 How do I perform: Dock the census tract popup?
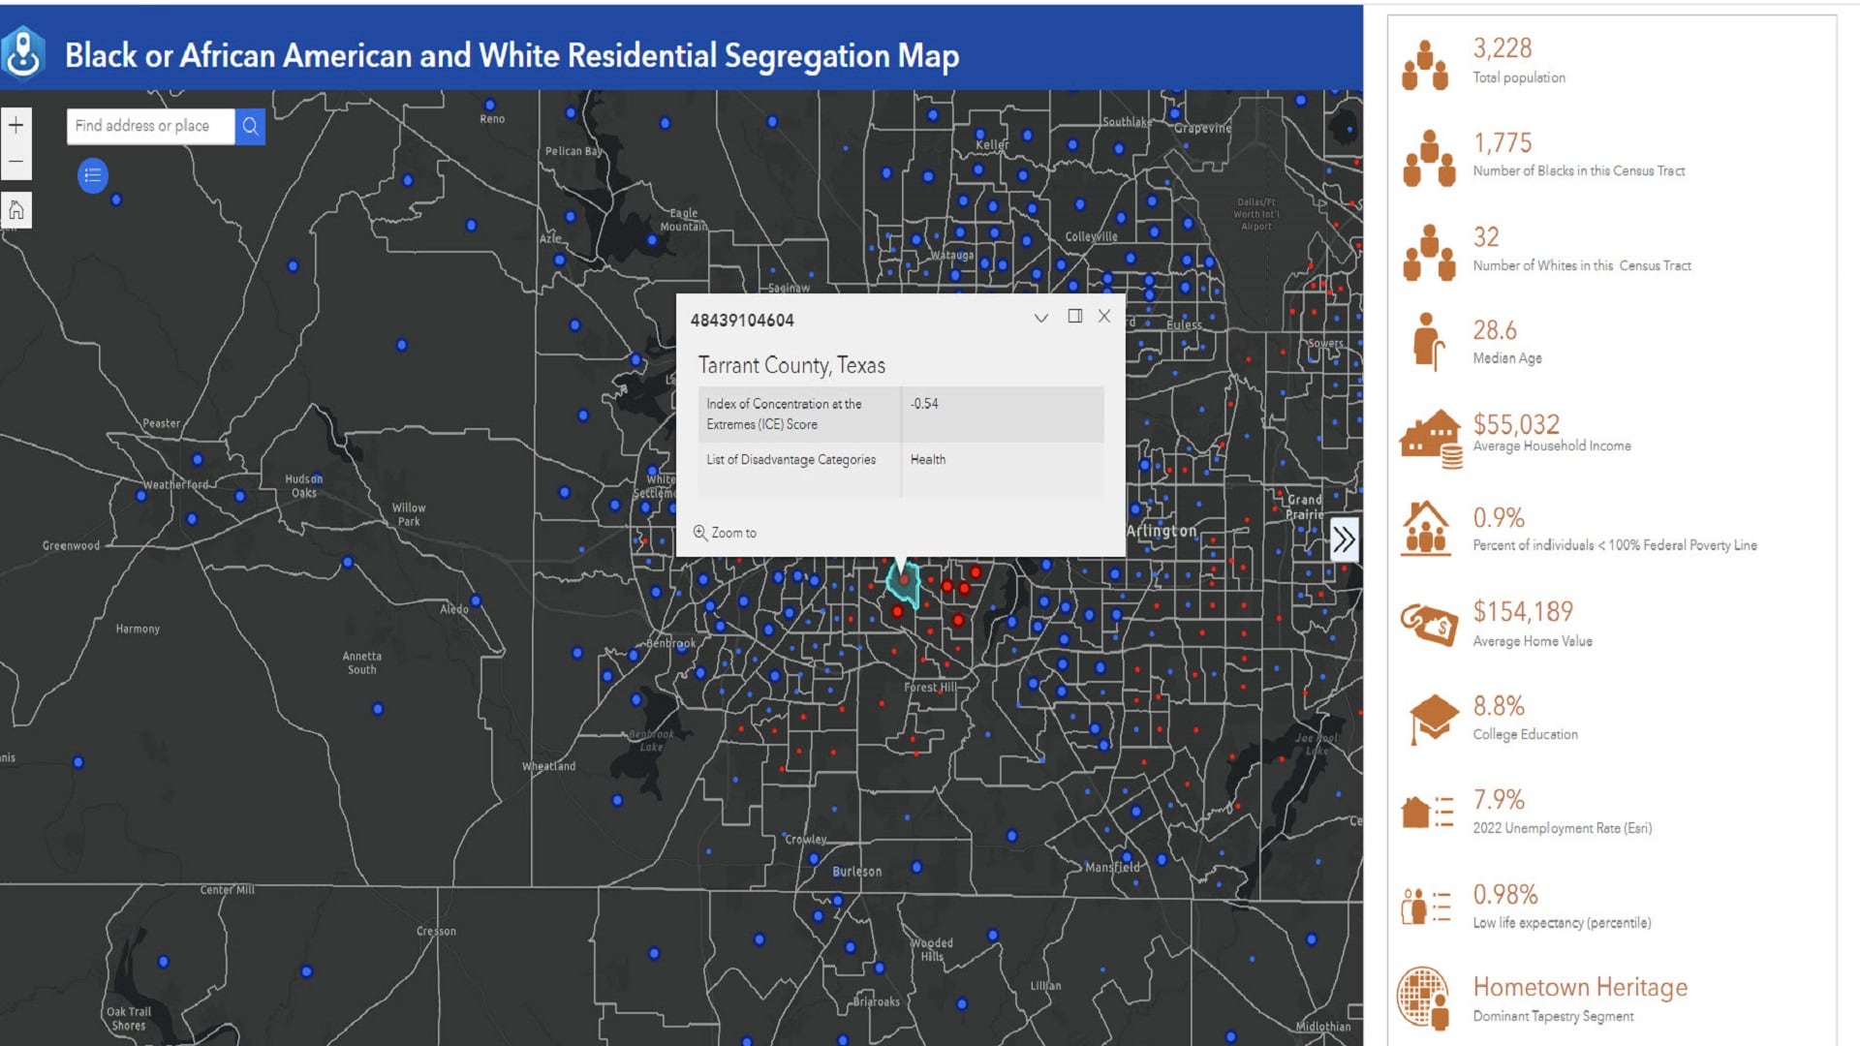click(1074, 317)
